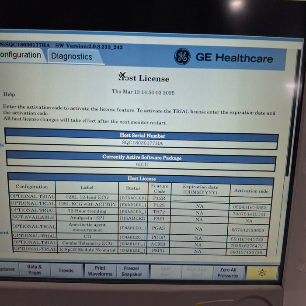Select activation code 052431670552

(x=250, y=208)
